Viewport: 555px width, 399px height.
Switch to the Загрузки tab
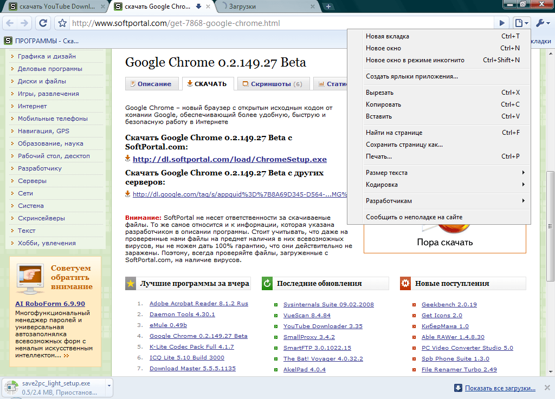pyautogui.click(x=267, y=6)
